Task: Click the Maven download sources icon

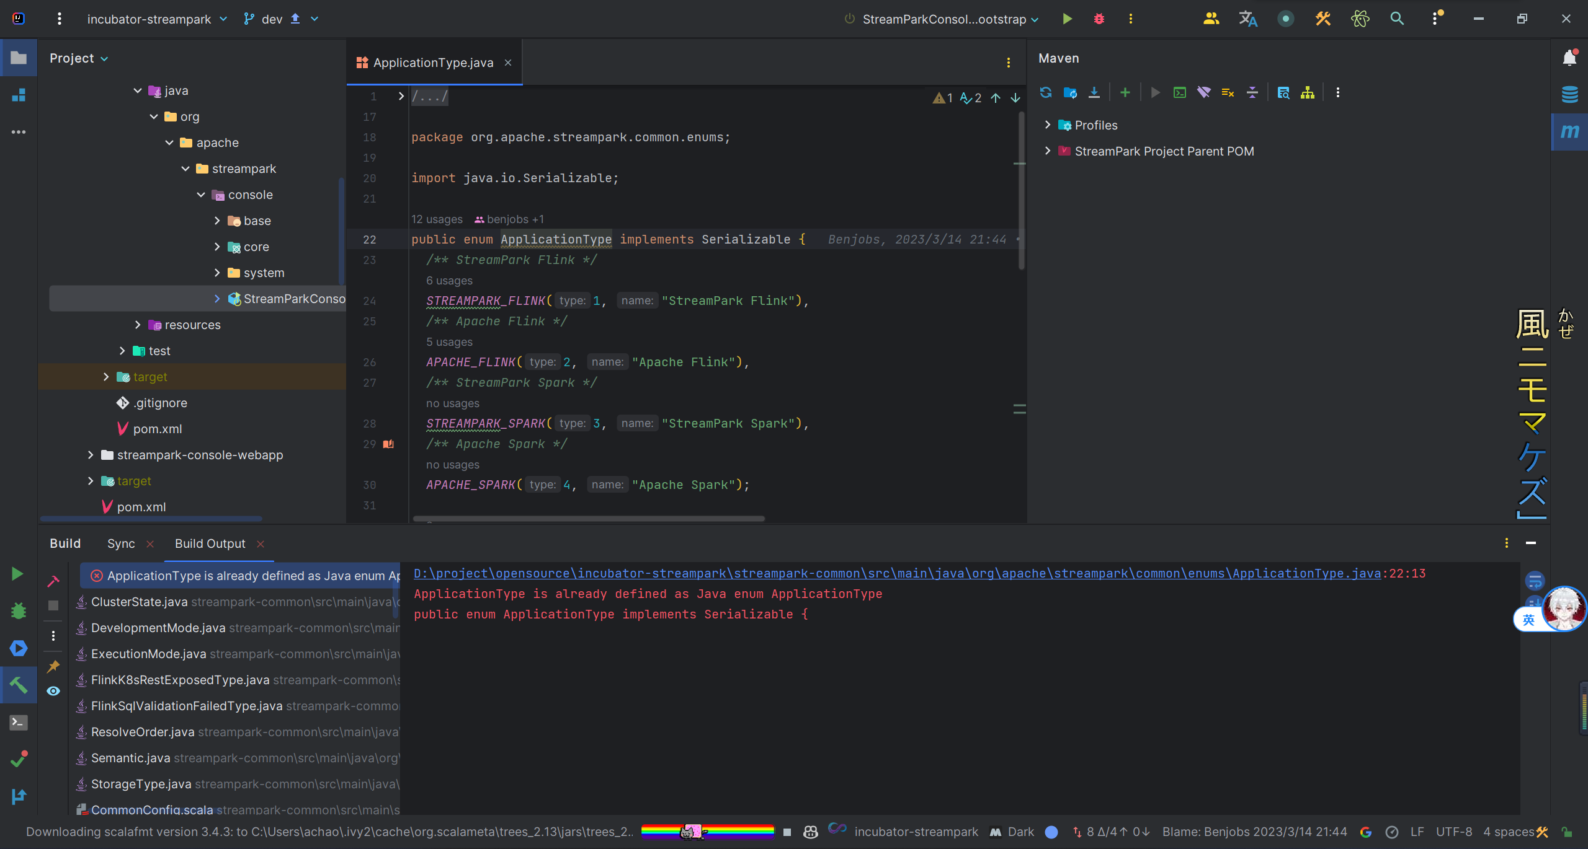Action: 1094,92
